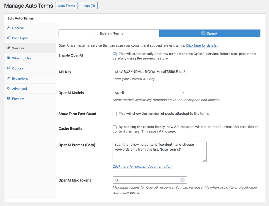Enable Show Term Post Count
Screen dimensions: 269x206
pyautogui.click(x=115, y=114)
